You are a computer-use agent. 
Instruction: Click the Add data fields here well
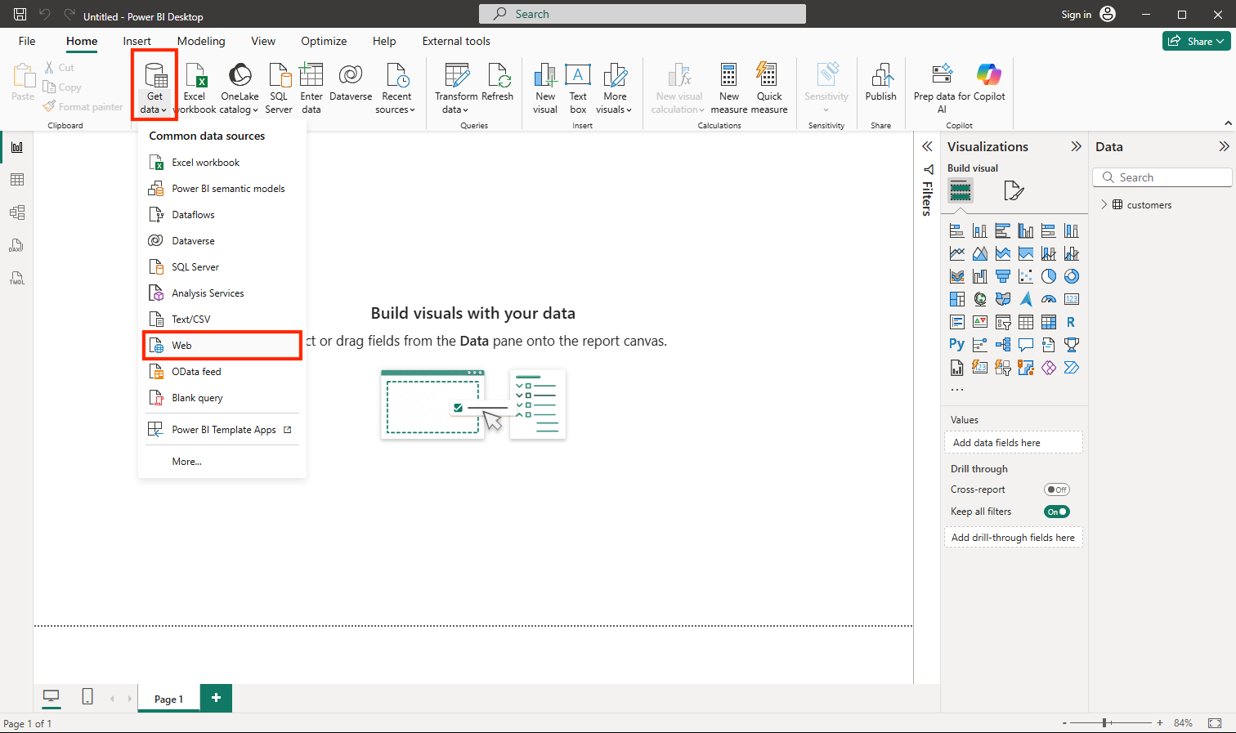coord(1014,442)
